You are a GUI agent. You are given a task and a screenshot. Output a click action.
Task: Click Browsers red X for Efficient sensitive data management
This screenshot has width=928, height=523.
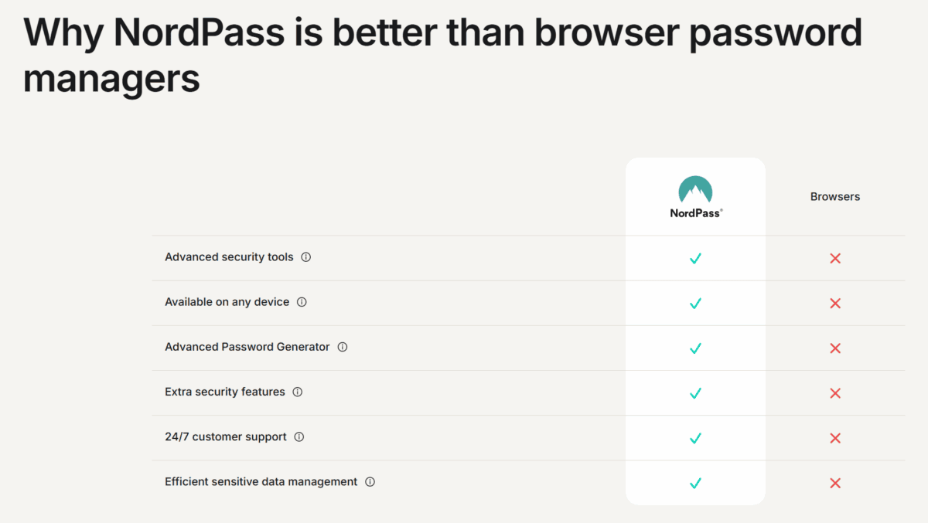(835, 483)
